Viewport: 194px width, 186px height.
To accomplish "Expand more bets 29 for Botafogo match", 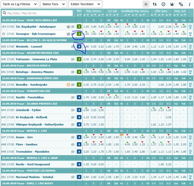I will pyautogui.click(x=190, y=72).
